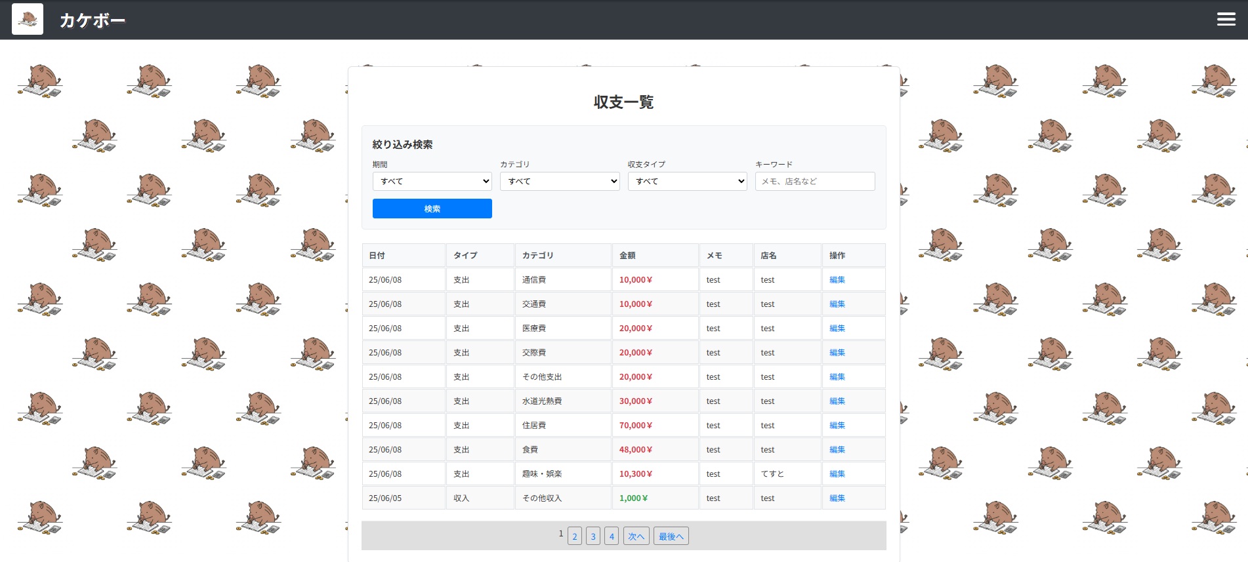Click the てすと store name cell
Image resolution: width=1248 pixels, height=562 pixels.
point(787,474)
